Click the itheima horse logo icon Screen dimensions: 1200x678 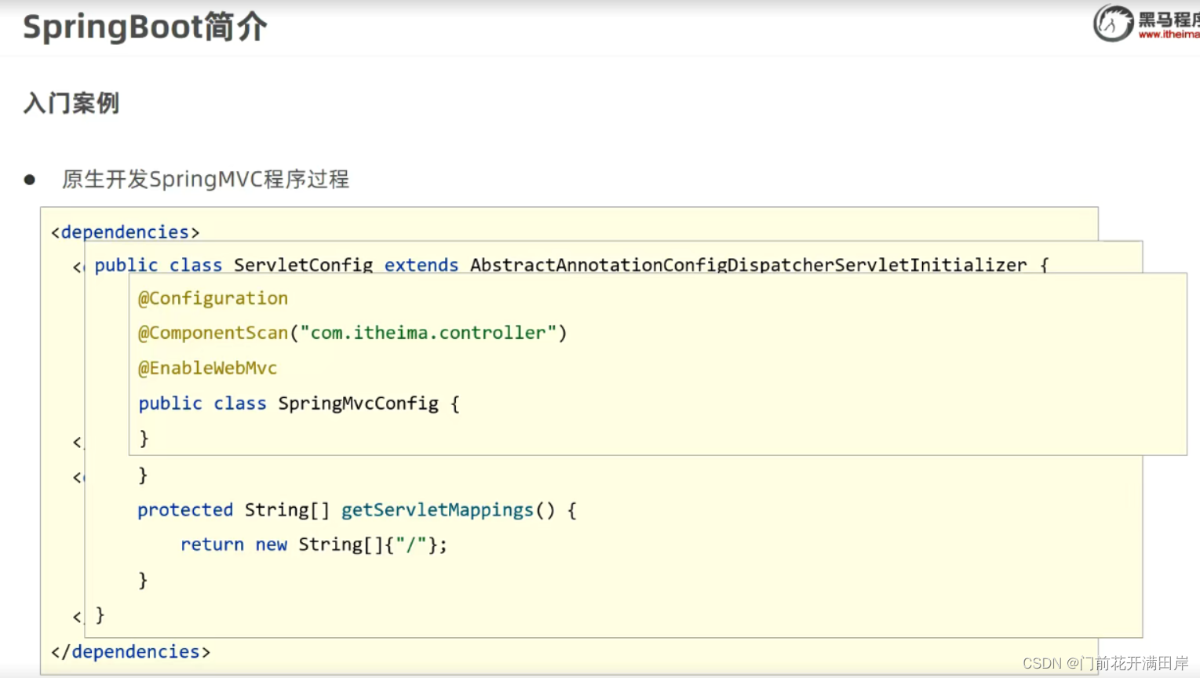point(1113,23)
